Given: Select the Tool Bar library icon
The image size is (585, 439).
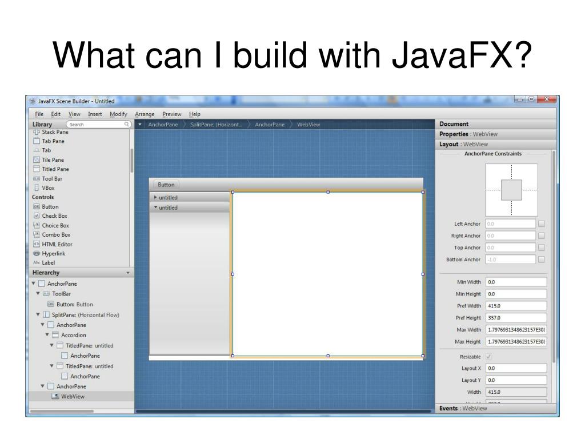Looking at the screenshot, I should (x=36, y=179).
